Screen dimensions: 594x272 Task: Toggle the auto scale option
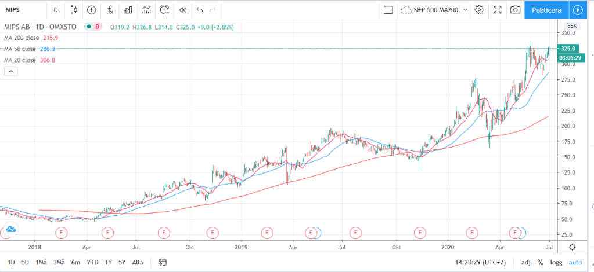pyautogui.click(x=574, y=262)
